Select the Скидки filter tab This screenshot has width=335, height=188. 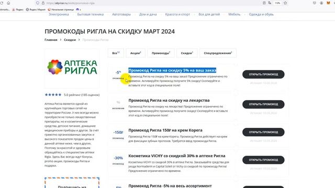(x=187, y=53)
